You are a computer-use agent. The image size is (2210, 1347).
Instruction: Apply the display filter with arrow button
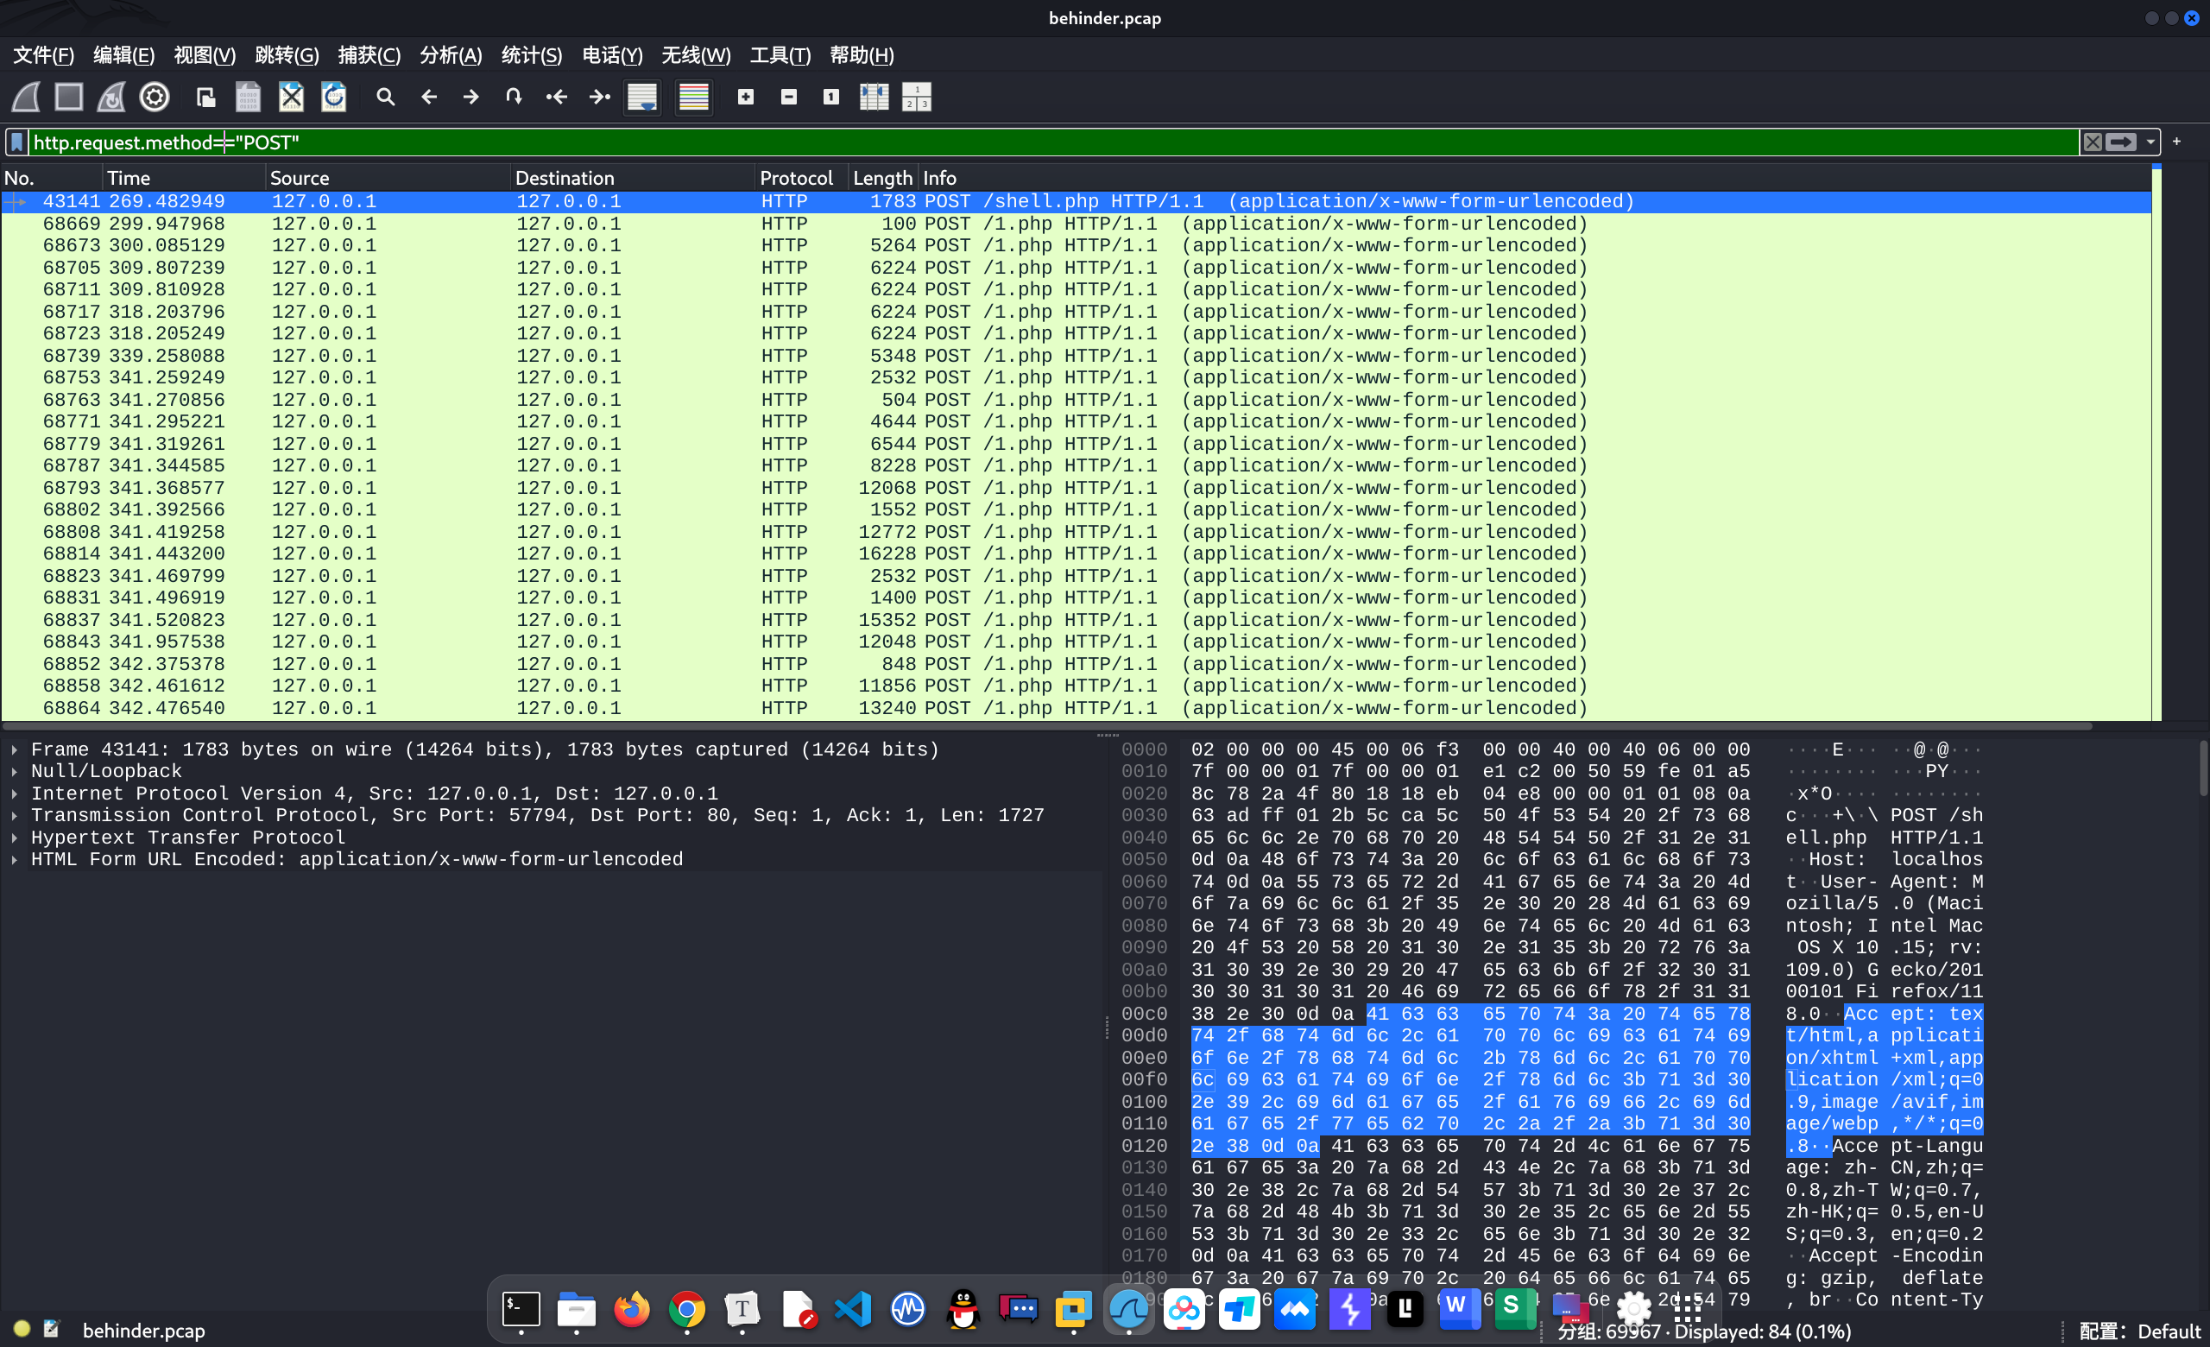(x=2121, y=142)
